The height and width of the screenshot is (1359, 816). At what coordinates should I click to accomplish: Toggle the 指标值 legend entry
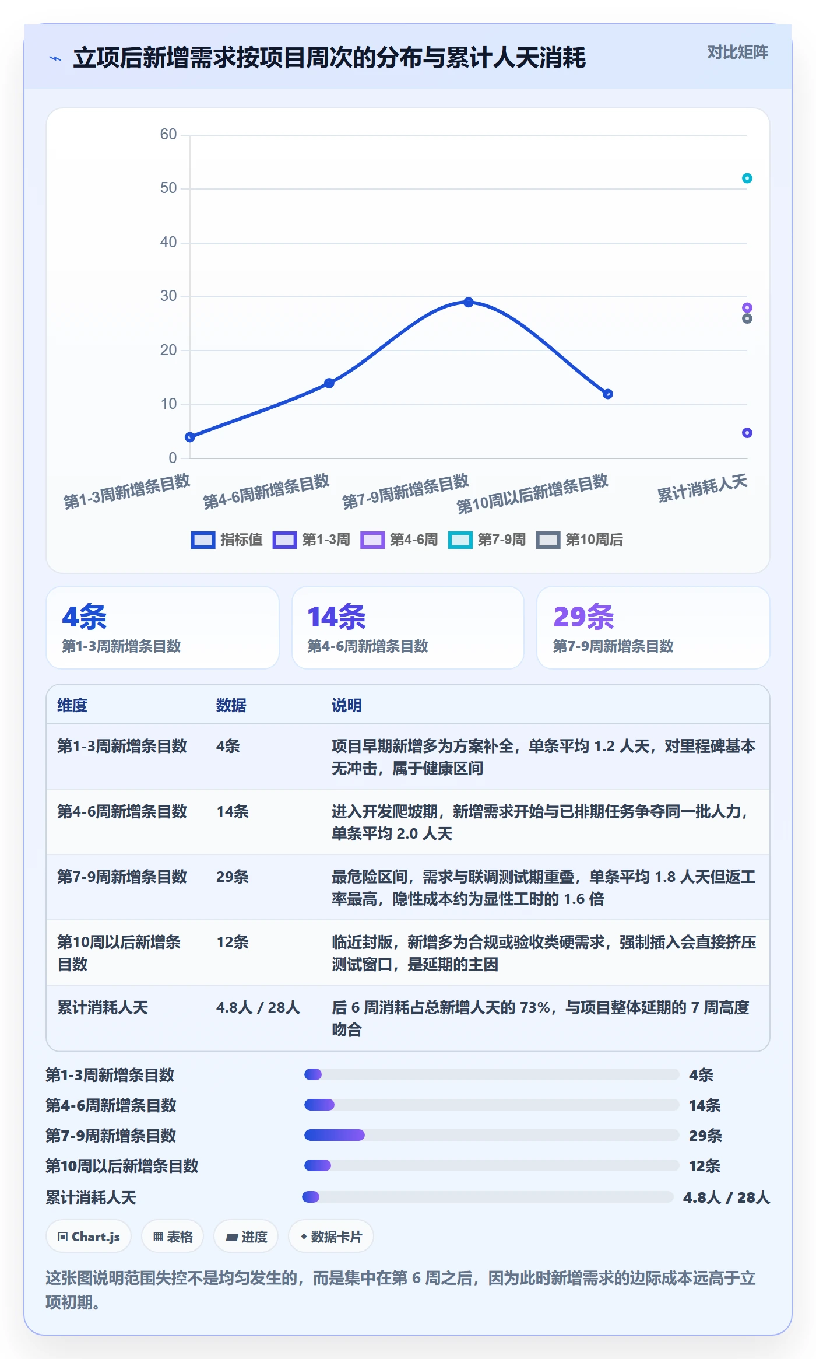(227, 540)
